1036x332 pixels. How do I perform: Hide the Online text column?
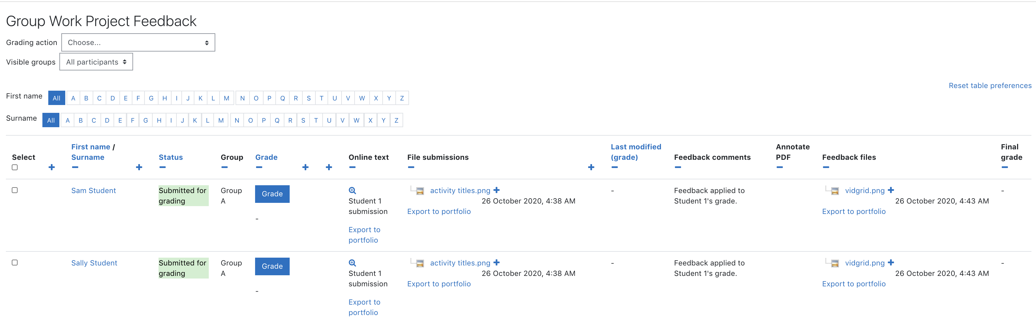352,167
